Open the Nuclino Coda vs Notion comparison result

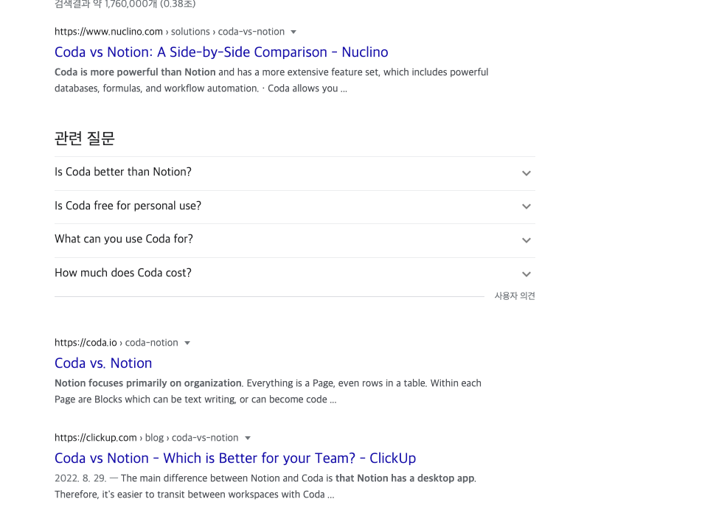coord(221,52)
